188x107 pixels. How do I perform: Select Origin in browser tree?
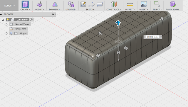coord(23,33)
